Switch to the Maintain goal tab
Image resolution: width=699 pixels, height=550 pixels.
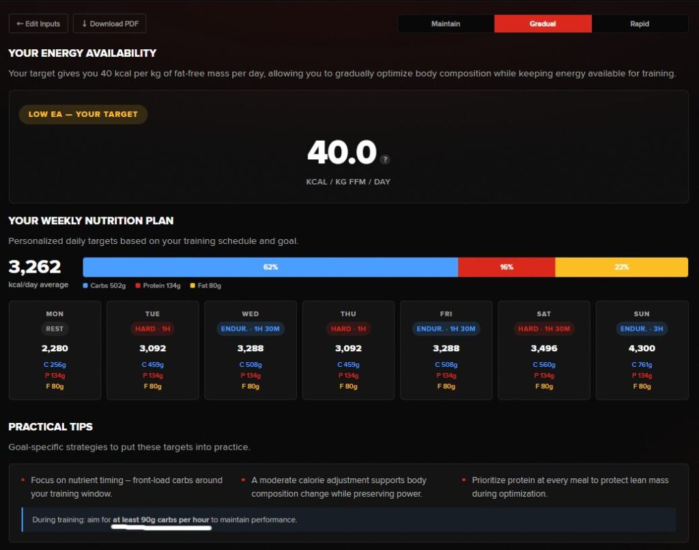[x=446, y=24]
